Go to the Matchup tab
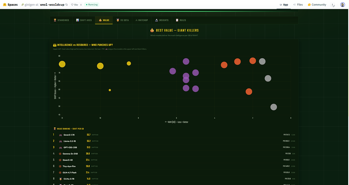The height and width of the screenshot is (185, 349). [x=142, y=20]
